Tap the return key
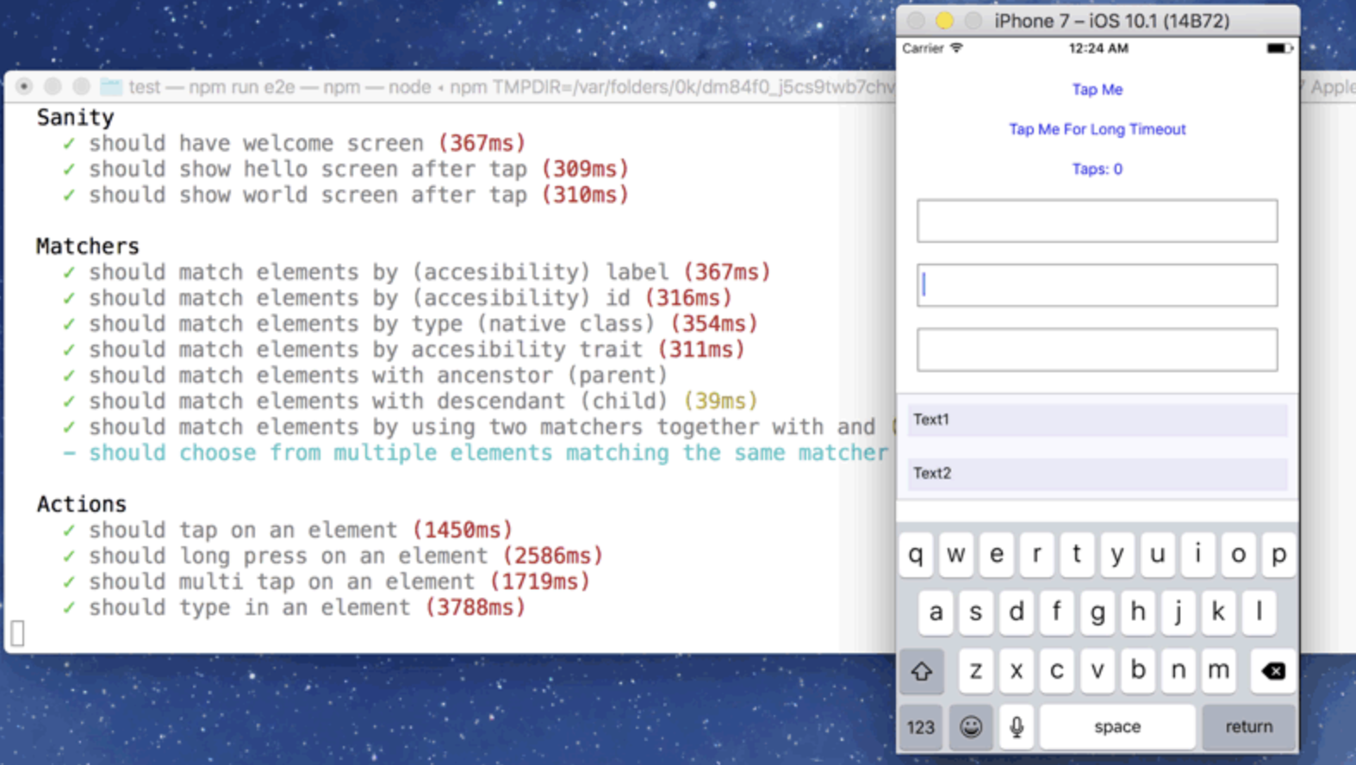This screenshot has width=1356, height=765. (x=1249, y=727)
